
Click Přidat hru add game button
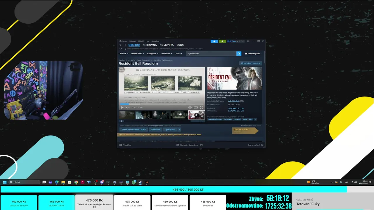pos(125,145)
